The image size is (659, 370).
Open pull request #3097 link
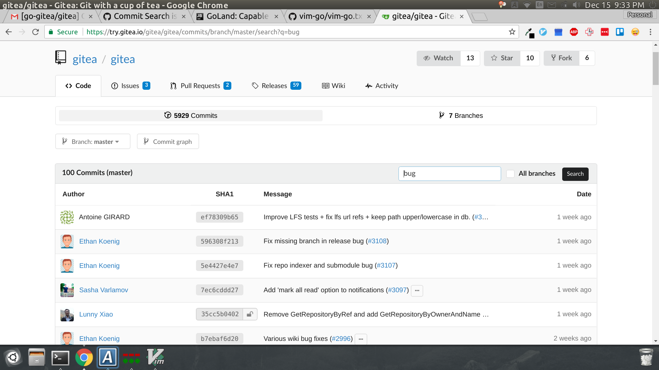(397, 290)
